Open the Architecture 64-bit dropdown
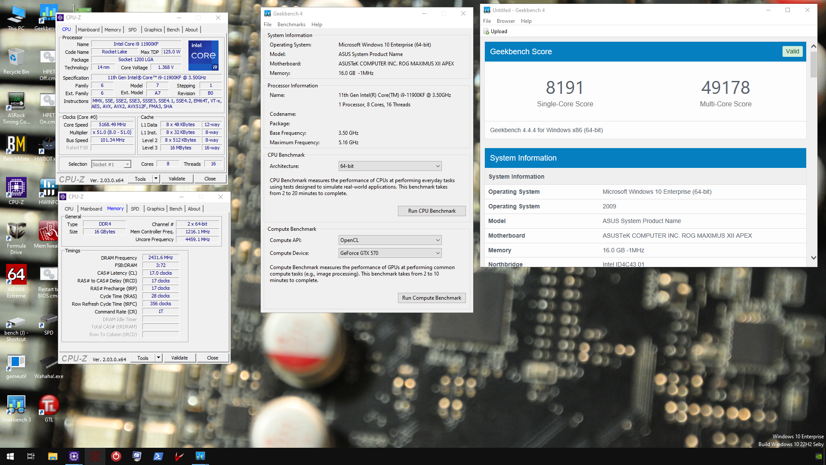This screenshot has height=465, width=826. pyautogui.click(x=390, y=166)
